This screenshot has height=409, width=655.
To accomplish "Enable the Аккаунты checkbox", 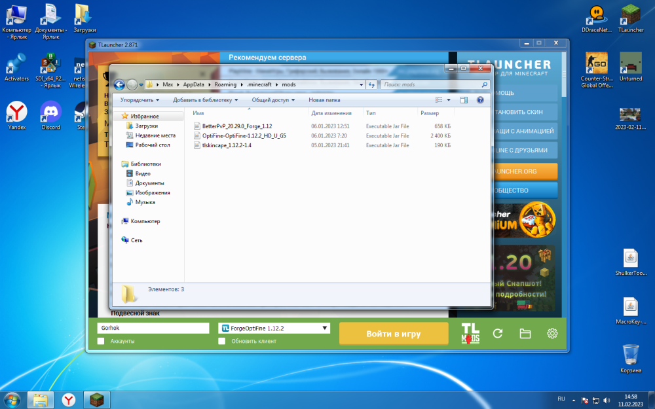I will pyautogui.click(x=101, y=341).
